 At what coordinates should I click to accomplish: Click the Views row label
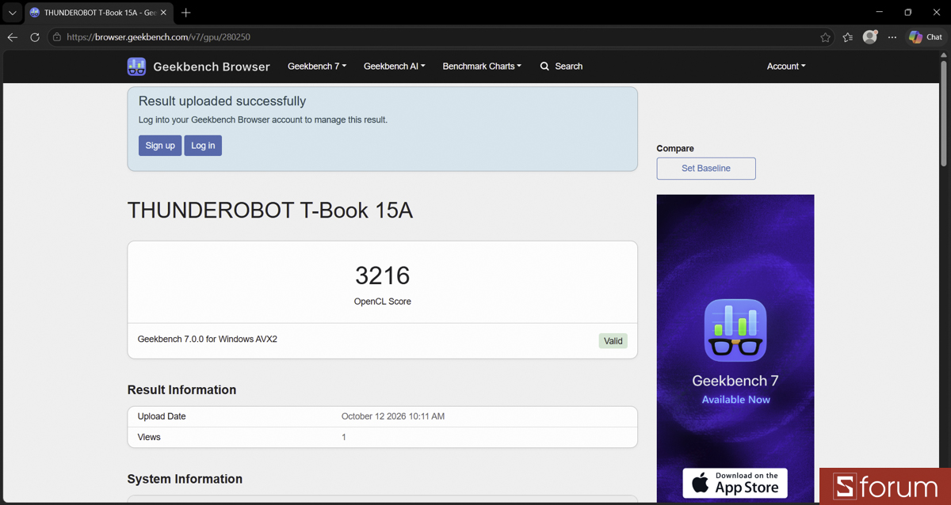[149, 437]
